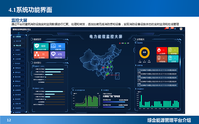Viewport: 199px width, 124px height.
Task: Click the South China Sea inset box on the map
Action: point(118,76)
